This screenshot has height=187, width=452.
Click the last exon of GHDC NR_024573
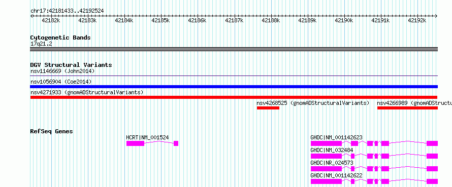click(x=432, y=169)
